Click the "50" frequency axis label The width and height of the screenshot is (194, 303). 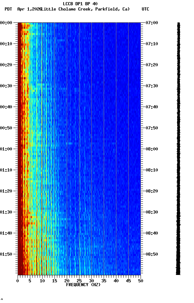(x=141, y=281)
